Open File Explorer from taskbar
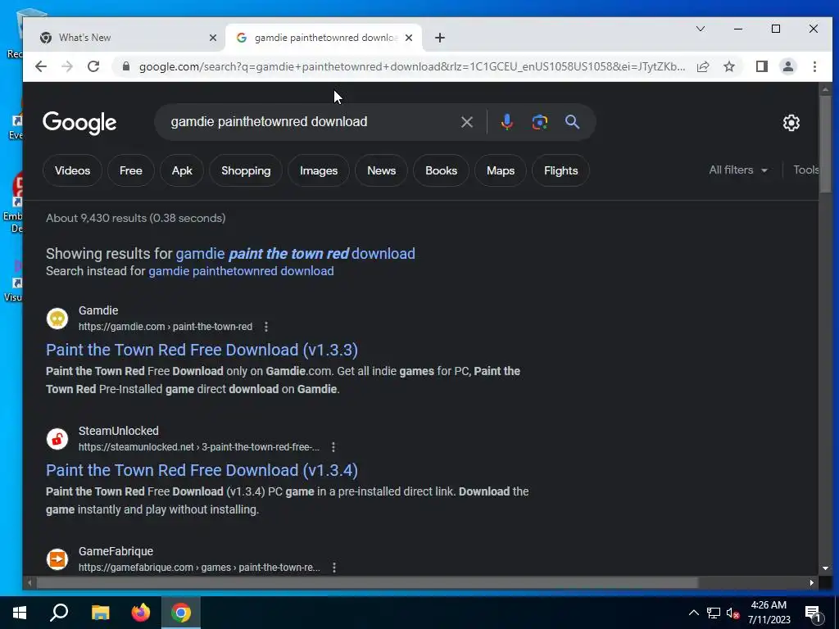 [x=100, y=613]
